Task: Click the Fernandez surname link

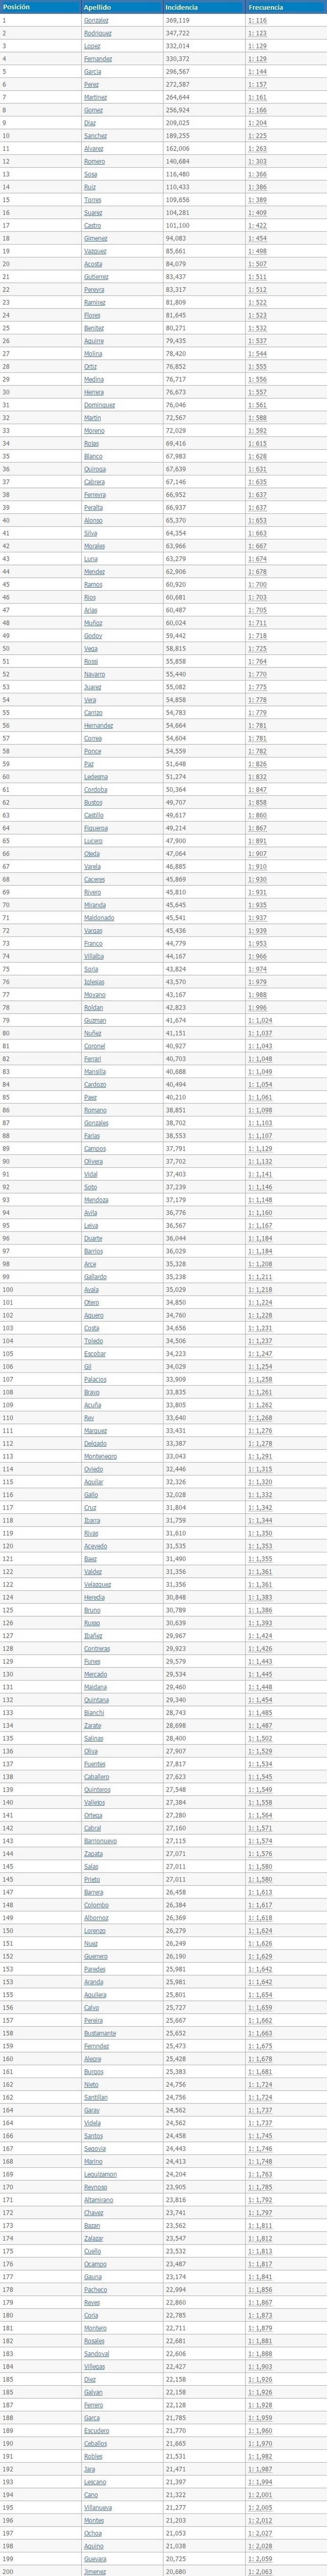Action: tap(98, 59)
